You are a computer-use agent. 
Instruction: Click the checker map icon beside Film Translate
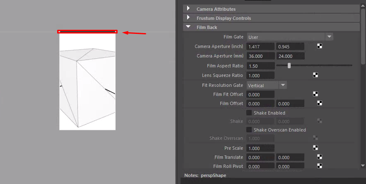point(320,157)
